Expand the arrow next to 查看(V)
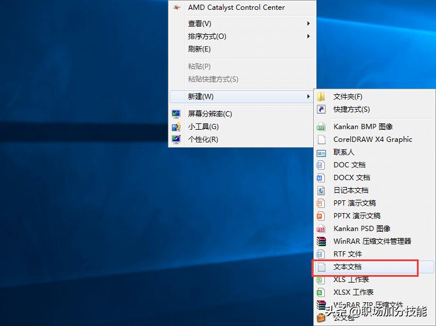 (x=308, y=24)
